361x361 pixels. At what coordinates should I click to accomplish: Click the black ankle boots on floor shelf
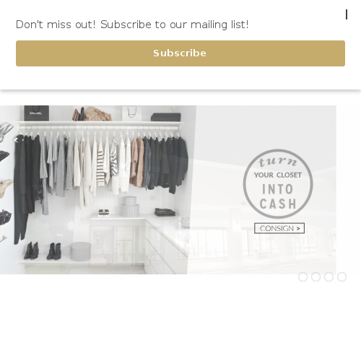coord(43,251)
